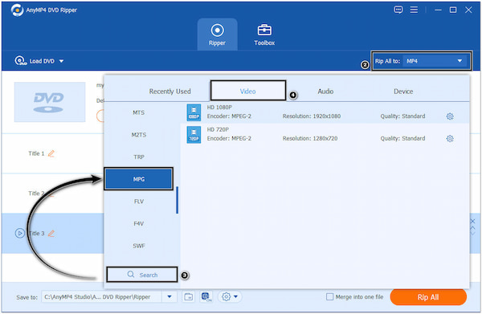Switch to the Video format tab
The height and width of the screenshot is (314, 482).
pyautogui.click(x=247, y=91)
